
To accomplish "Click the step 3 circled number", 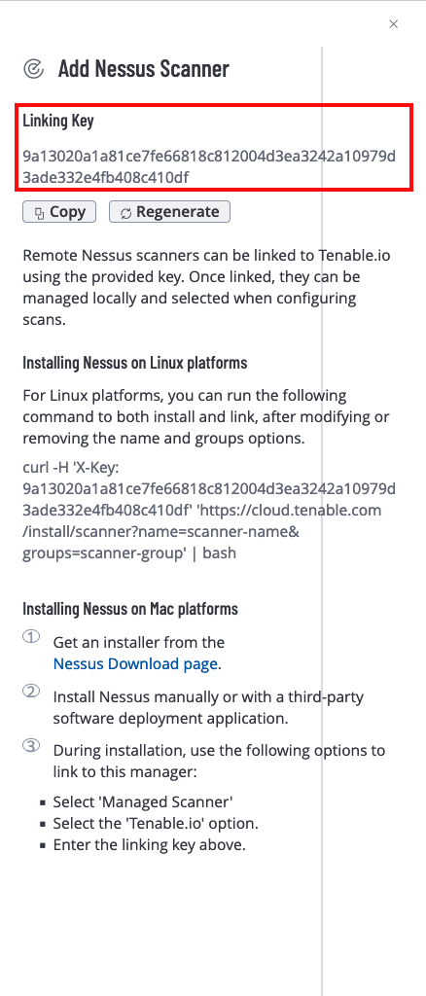I will 32,744.
